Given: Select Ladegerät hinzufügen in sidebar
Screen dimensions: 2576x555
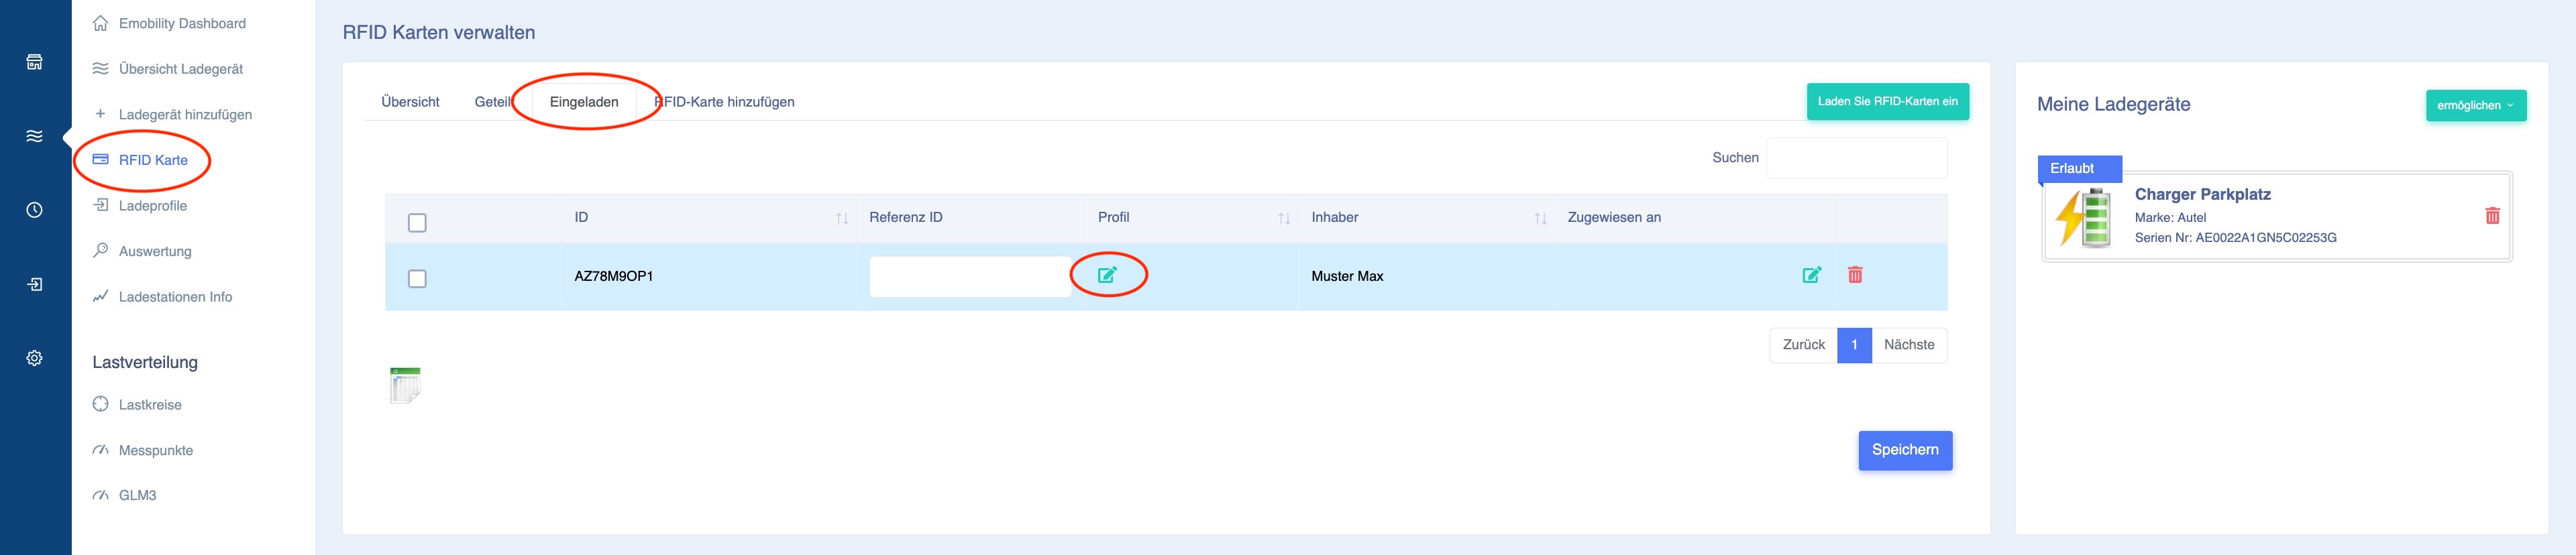Looking at the screenshot, I should (185, 114).
